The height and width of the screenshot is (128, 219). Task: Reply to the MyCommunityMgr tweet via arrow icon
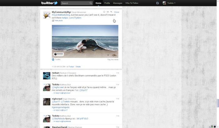111,12
